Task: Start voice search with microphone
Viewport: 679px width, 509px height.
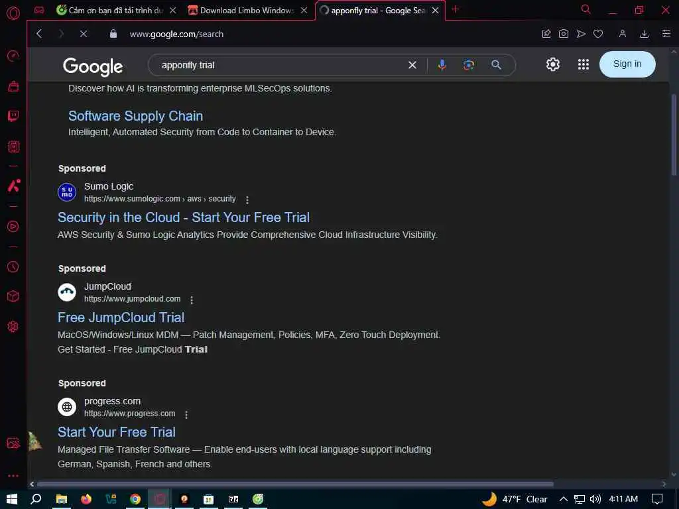Action: click(442, 65)
